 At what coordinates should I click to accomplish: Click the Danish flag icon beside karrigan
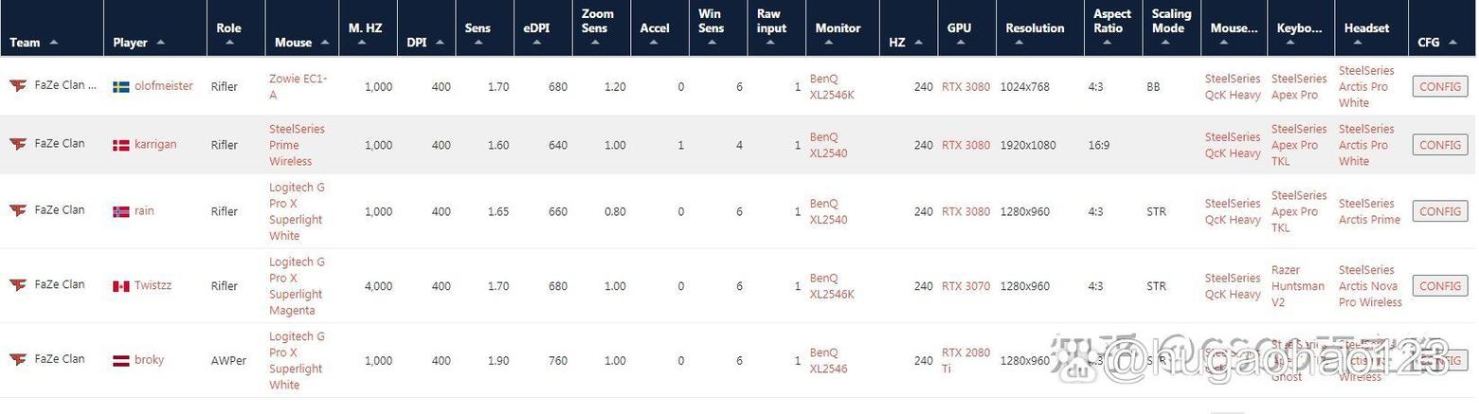pos(121,145)
